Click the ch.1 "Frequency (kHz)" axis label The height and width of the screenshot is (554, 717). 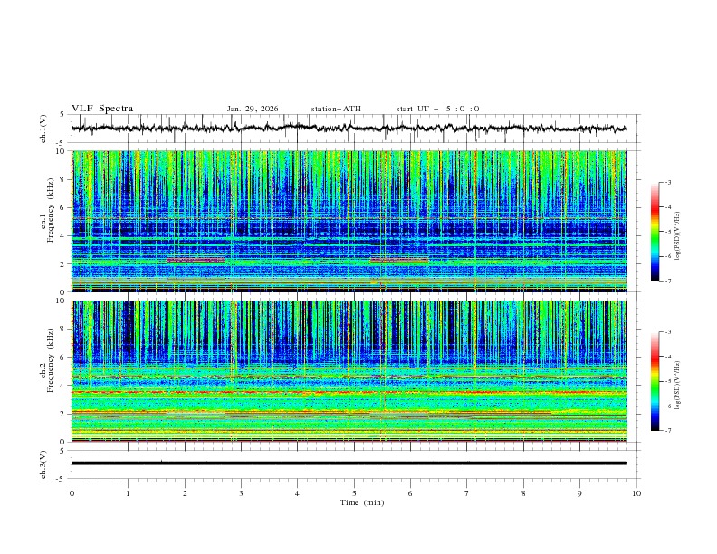(x=51, y=211)
